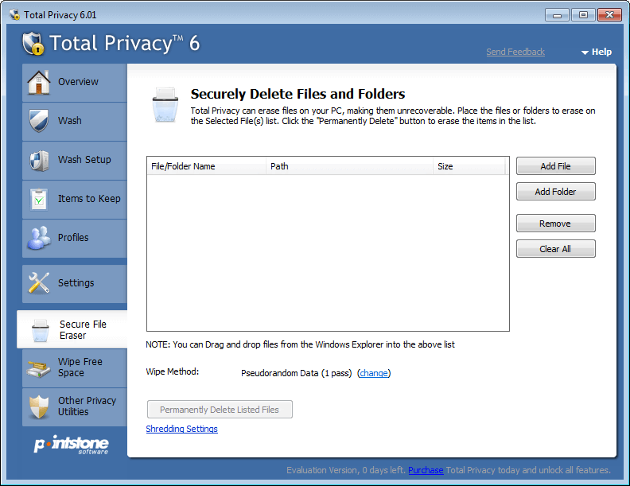Click the Add Folder button
Viewport: 630px width, 486px height.
coord(556,192)
